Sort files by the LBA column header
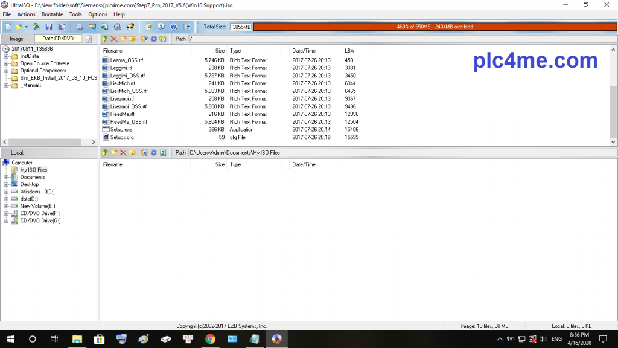618x348 pixels. coord(349,51)
